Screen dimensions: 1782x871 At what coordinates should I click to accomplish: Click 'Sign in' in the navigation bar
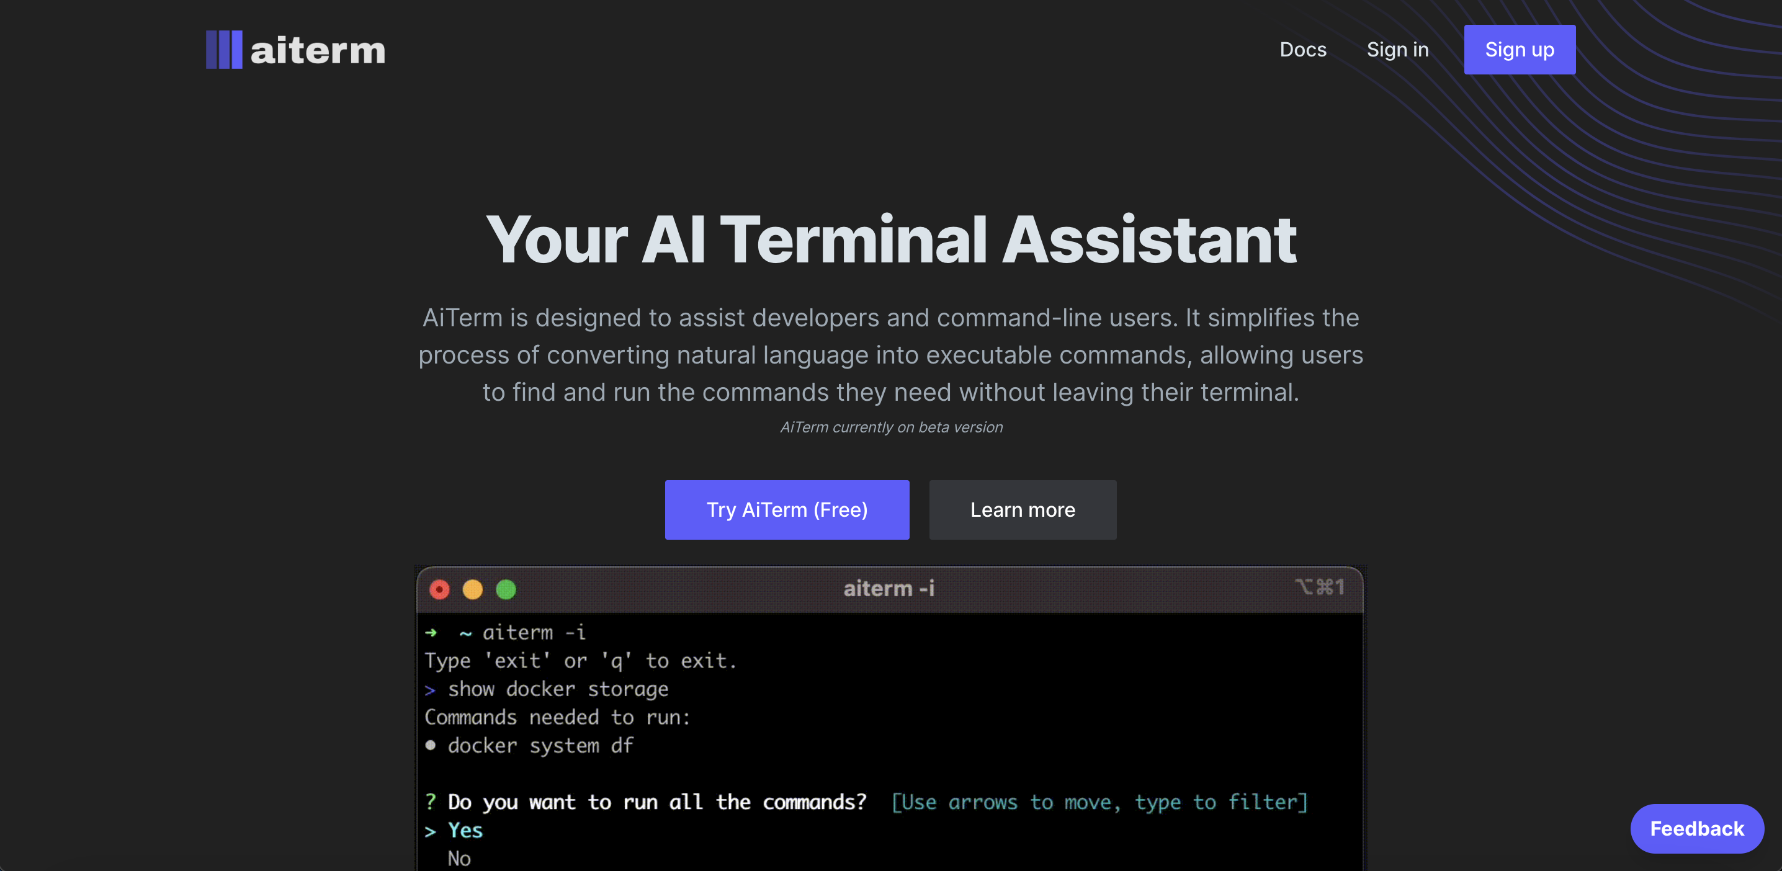(x=1398, y=49)
